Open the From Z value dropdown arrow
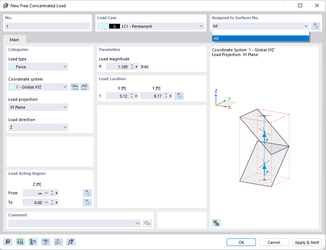The width and height of the screenshot is (326, 250). (x=46, y=193)
